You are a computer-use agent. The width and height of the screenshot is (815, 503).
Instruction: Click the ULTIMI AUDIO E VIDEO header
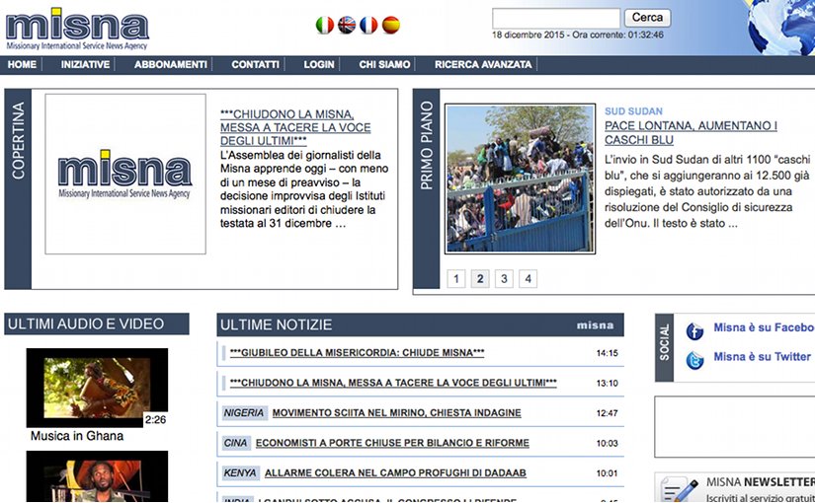pyautogui.click(x=97, y=323)
